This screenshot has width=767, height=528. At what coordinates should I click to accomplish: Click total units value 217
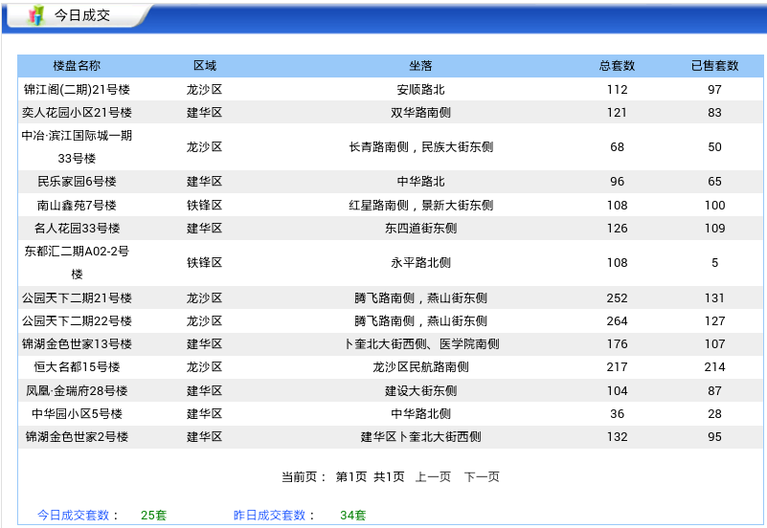617,366
